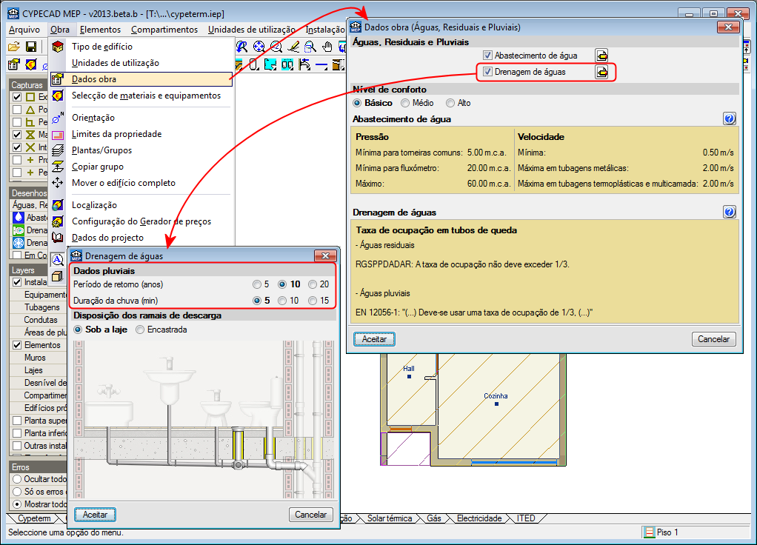Click help icon beside Drenagem de águas heading
The height and width of the screenshot is (545, 757).
pos(730,213)
